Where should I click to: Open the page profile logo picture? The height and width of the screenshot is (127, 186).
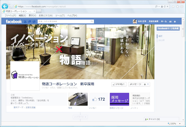[x=25, y=76]
